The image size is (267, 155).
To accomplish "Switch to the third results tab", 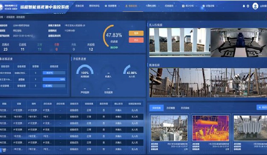I will coord(185,108).
